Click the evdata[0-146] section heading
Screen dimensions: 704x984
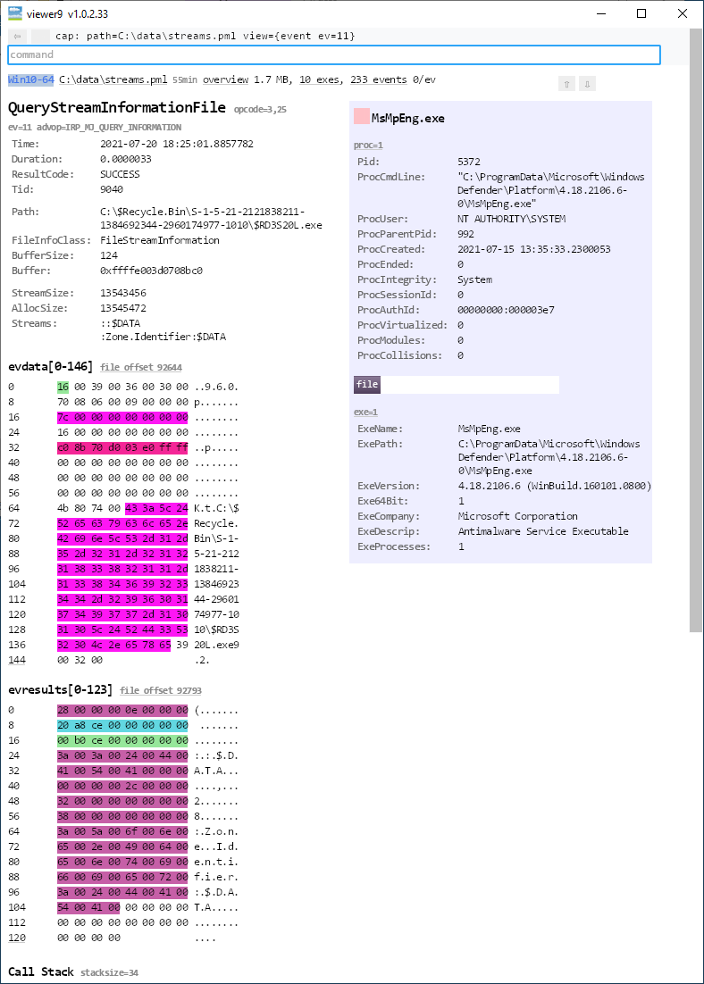50,366
